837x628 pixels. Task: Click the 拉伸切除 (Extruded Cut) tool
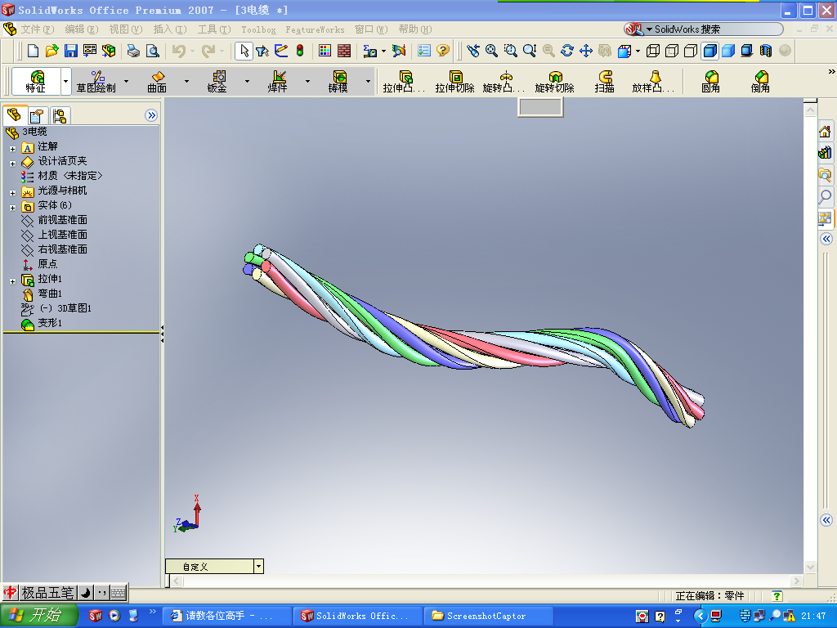point(455,81)
